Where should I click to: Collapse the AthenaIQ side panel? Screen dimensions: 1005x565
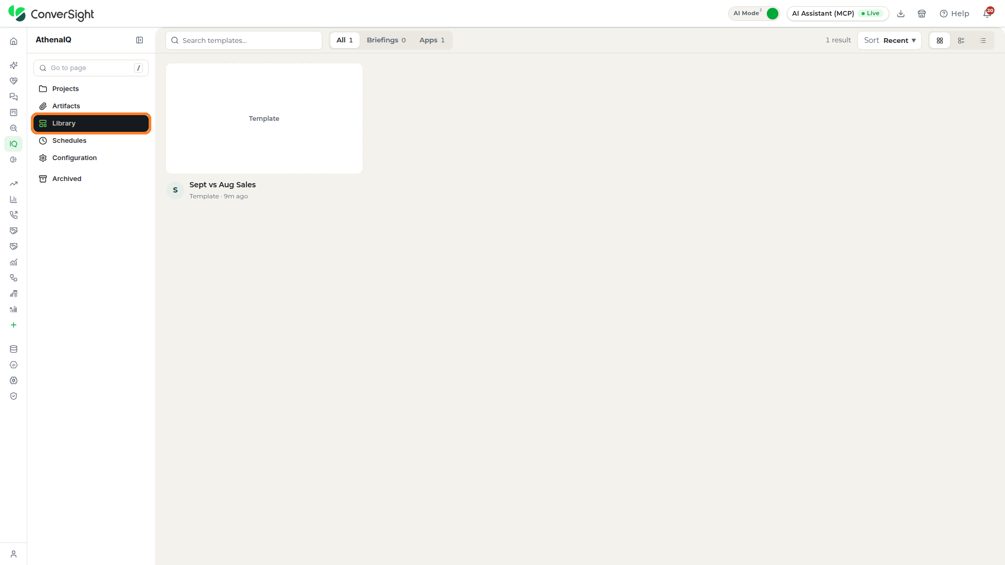click(140, 40)
